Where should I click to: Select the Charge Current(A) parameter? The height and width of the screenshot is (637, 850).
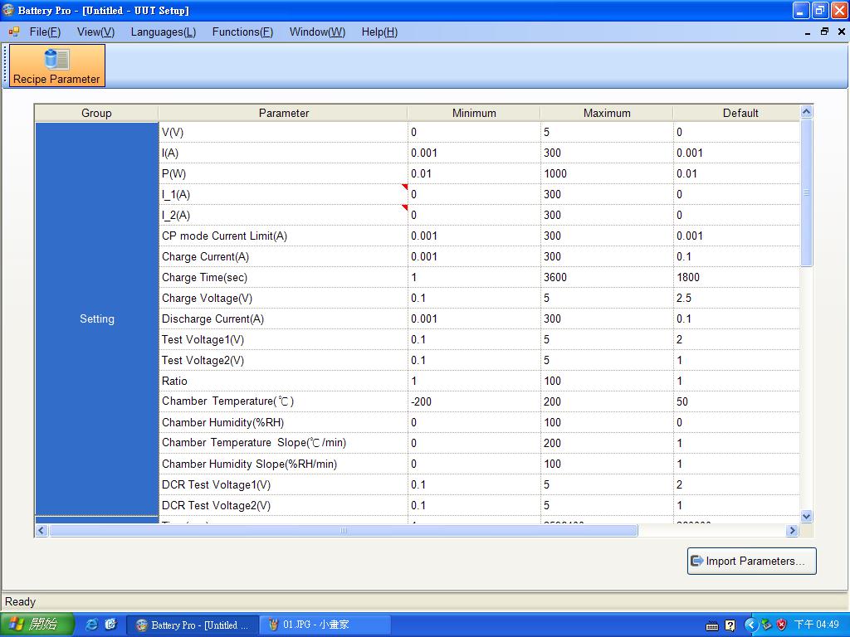[x=283, y=257]
